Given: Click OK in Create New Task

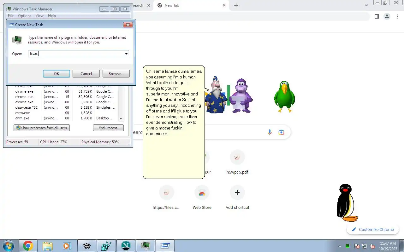Looking at the screenshot, I should 56,74.
